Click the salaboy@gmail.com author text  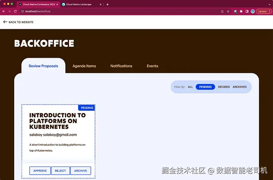tap(60, 135)
